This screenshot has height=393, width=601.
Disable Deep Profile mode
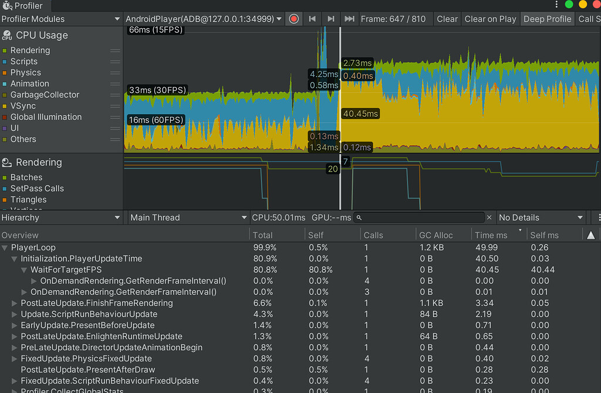547,18
